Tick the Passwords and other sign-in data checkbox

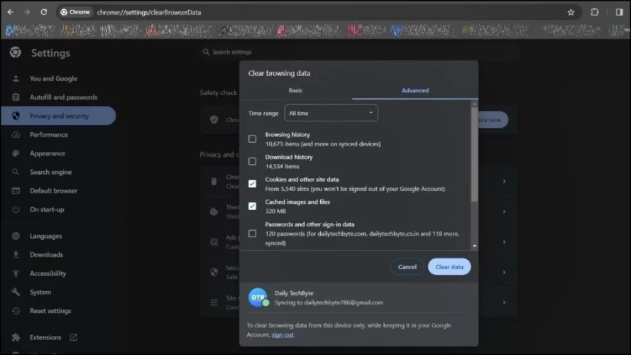[252, 234]
